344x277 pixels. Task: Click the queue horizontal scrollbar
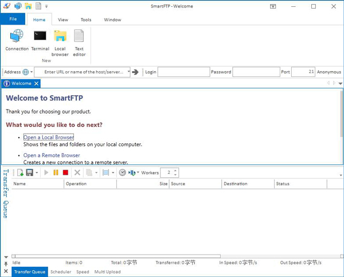coord(118,256)
